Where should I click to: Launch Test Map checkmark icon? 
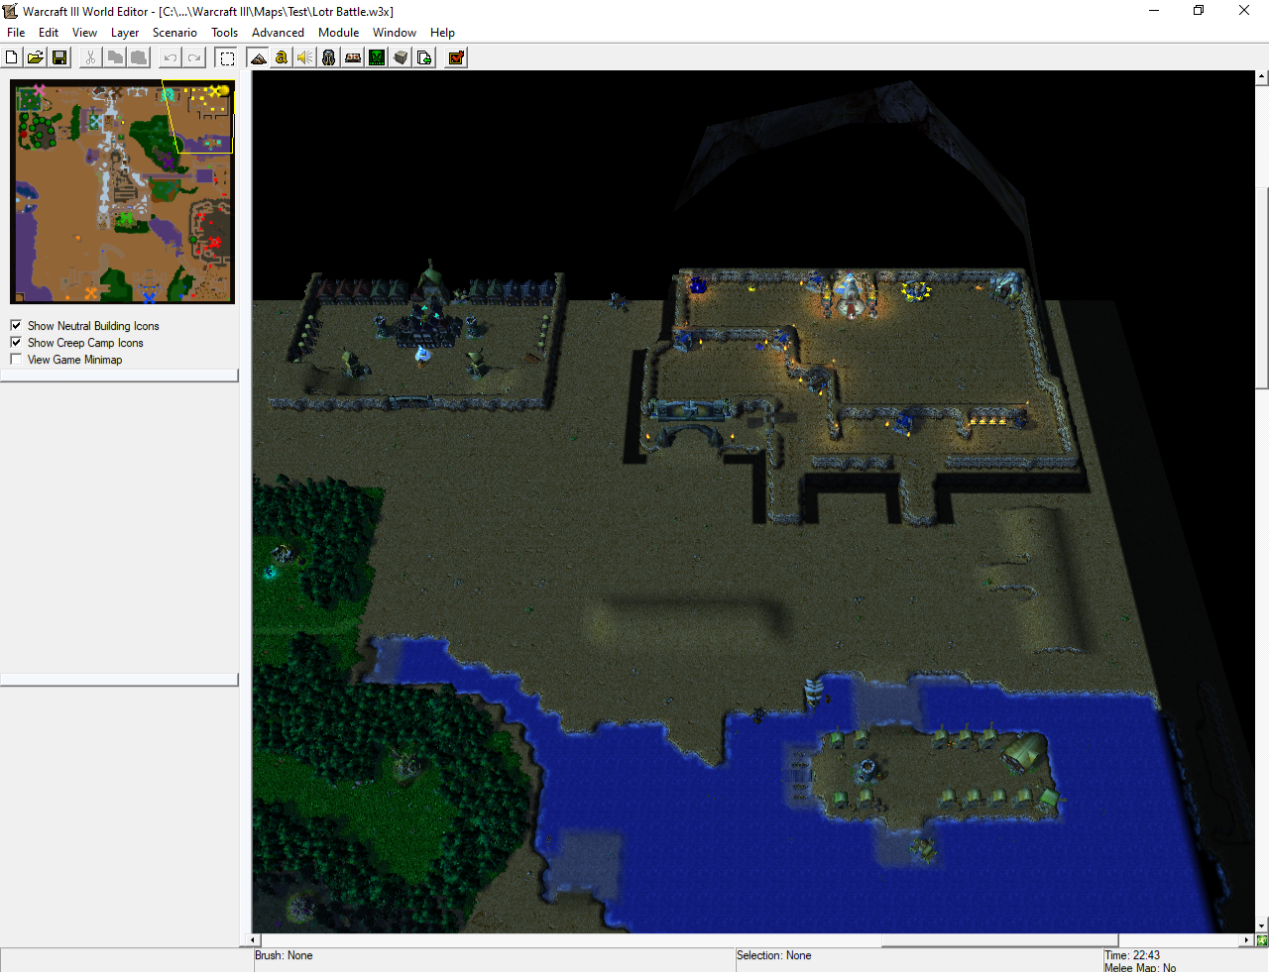(x=456, y=57)
